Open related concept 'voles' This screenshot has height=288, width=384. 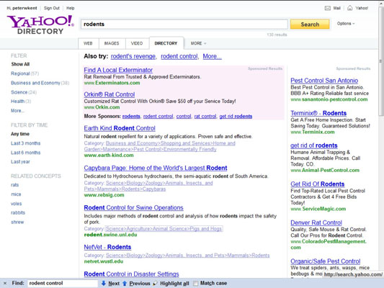pyautogui.click(x=16, y=204)
